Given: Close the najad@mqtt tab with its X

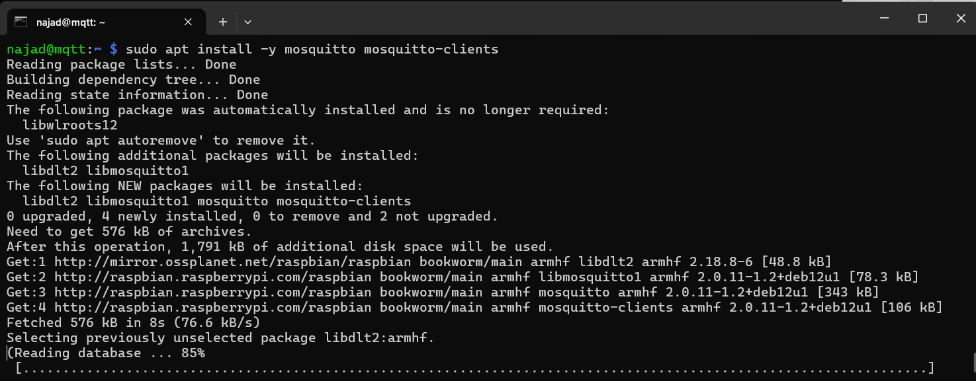Looking at the screenshot, I should click(187, 21).
